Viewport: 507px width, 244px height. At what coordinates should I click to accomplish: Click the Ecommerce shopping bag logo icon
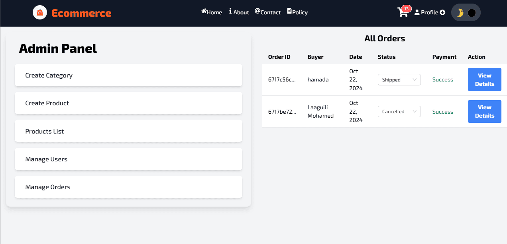coord(40,12)
